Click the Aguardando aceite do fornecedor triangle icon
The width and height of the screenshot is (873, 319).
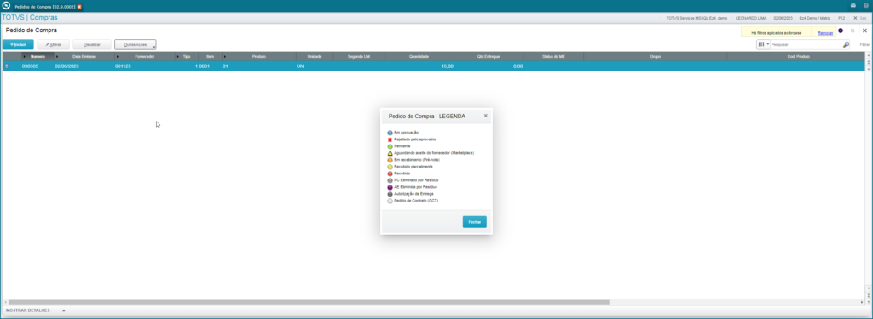pyautogui.click(x=390, y=153)
